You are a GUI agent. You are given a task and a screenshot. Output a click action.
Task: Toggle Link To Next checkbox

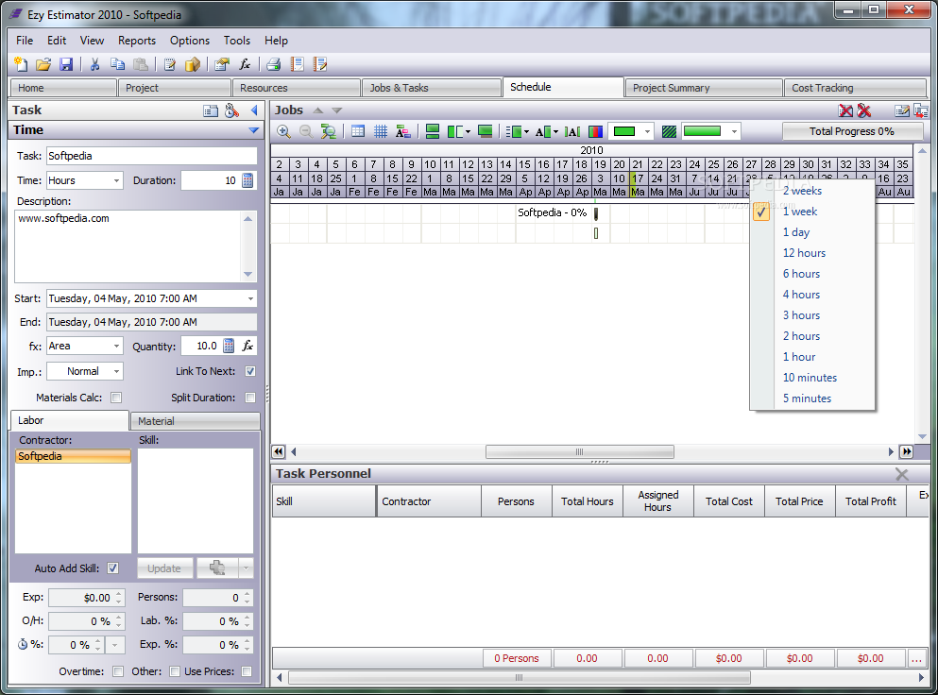pos(250,371)
